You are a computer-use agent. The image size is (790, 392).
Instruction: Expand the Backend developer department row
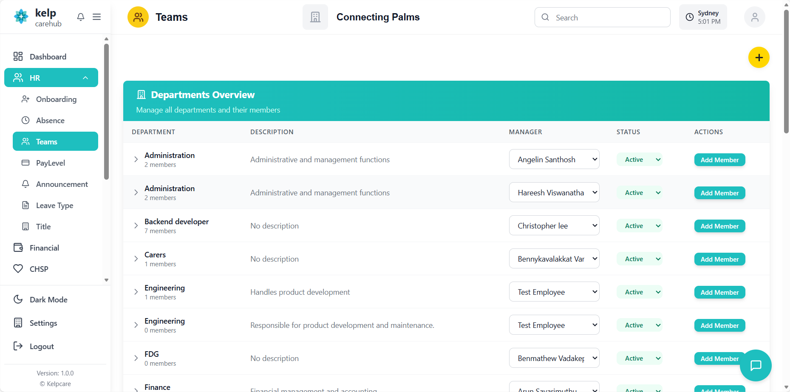(x=136, y=226)
